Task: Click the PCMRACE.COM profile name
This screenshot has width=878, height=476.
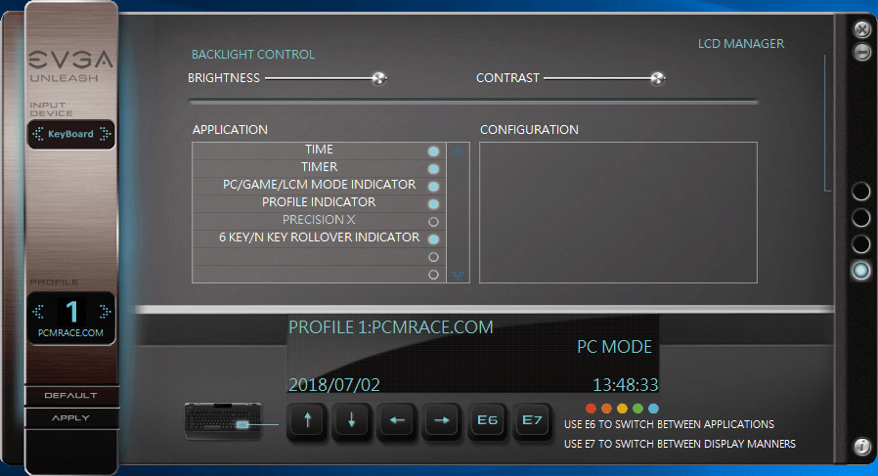Action: tap(70, 332)
